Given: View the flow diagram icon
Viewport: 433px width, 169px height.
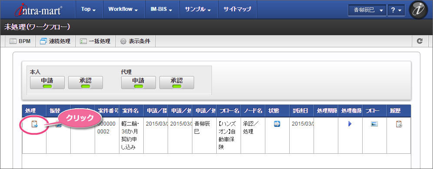Looking at the screenshot, I should point(374,124).
